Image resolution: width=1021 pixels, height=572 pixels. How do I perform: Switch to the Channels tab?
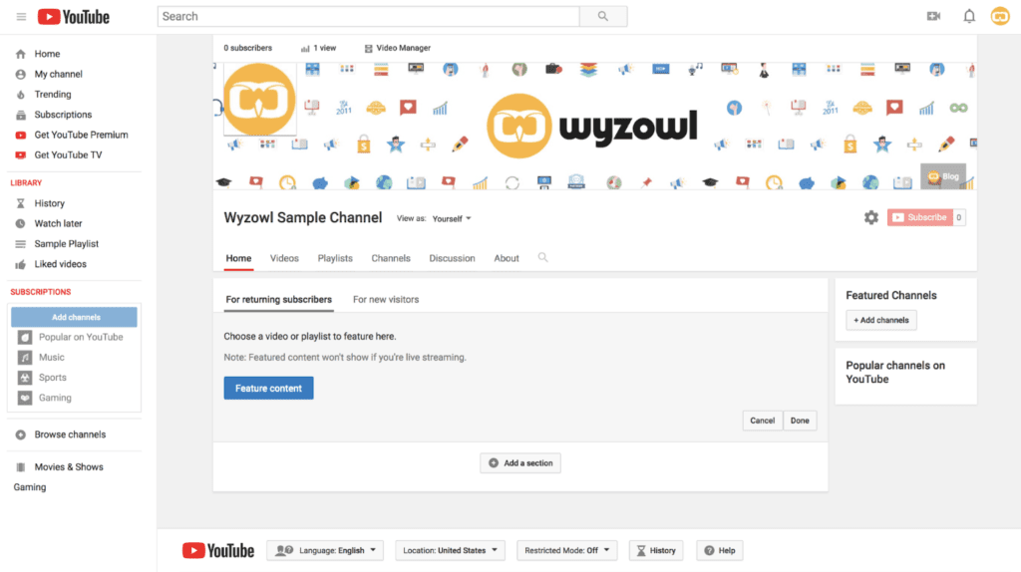(x=391, y=258)
